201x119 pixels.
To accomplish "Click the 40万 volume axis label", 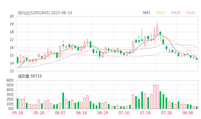I will point(10,90).
